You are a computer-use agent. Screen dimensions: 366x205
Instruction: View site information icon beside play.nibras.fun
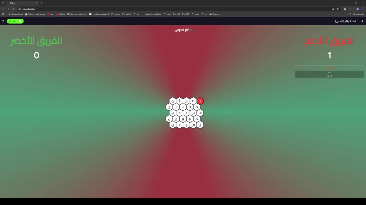pyautogui.click(x=19, y=9)
